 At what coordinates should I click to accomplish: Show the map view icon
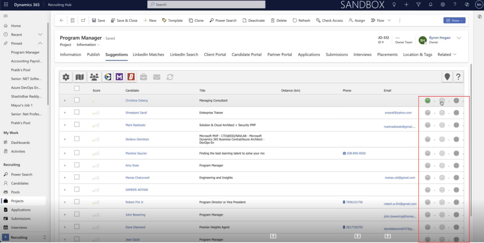coord(80,77)
